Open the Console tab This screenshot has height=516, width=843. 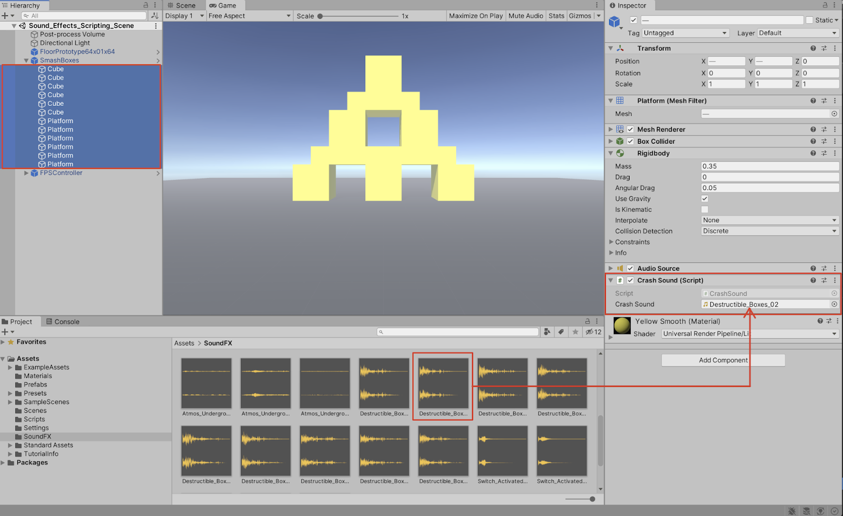click(x=63, y=322)
